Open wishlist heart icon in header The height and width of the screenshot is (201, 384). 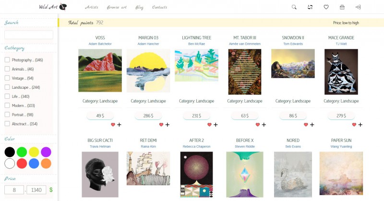click(x=326, y=7)
